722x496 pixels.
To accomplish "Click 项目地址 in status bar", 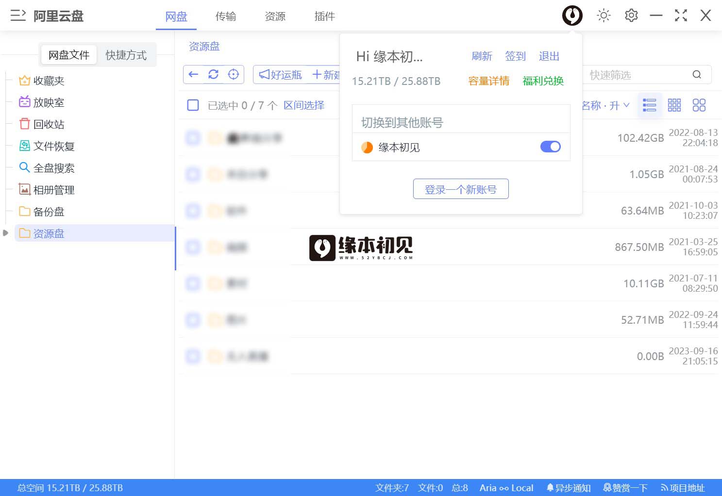I will pyautogui.click(x=683, y=488).
